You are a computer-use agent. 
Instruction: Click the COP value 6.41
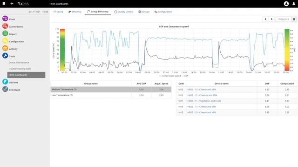267,101
